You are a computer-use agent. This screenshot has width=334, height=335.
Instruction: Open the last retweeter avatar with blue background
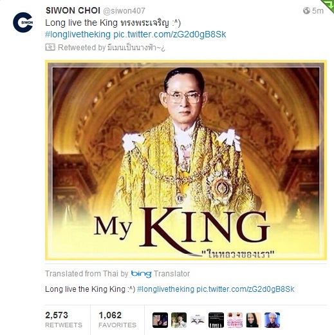tap(272, 320)
